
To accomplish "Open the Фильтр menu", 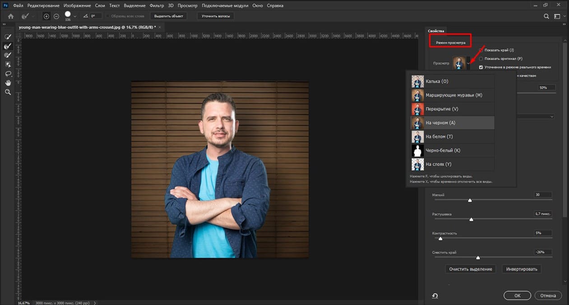I will point(157,5).
